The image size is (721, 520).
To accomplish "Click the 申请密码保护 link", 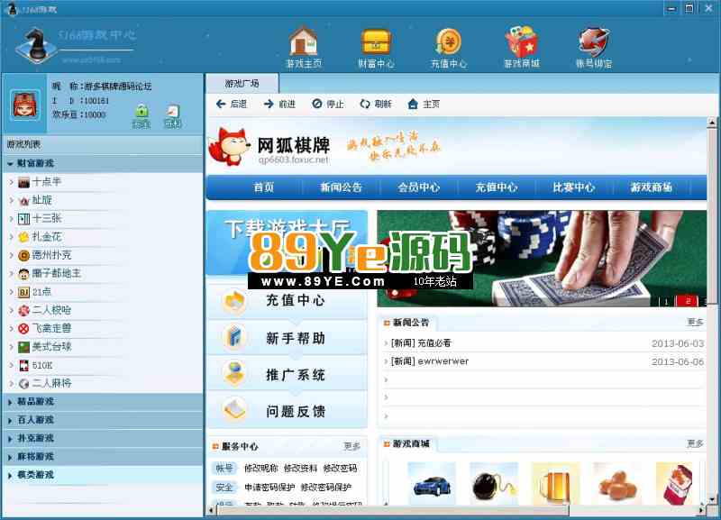I will pyautogui.click(x=269, y=487).
